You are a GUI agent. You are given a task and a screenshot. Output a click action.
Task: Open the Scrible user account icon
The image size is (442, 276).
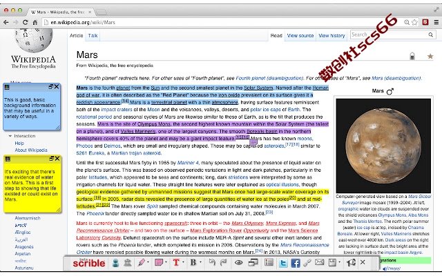click(115, 263)
